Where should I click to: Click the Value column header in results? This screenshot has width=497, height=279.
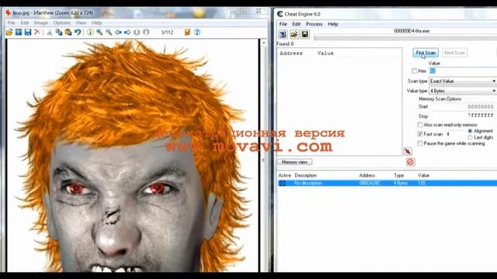[325, 53]
